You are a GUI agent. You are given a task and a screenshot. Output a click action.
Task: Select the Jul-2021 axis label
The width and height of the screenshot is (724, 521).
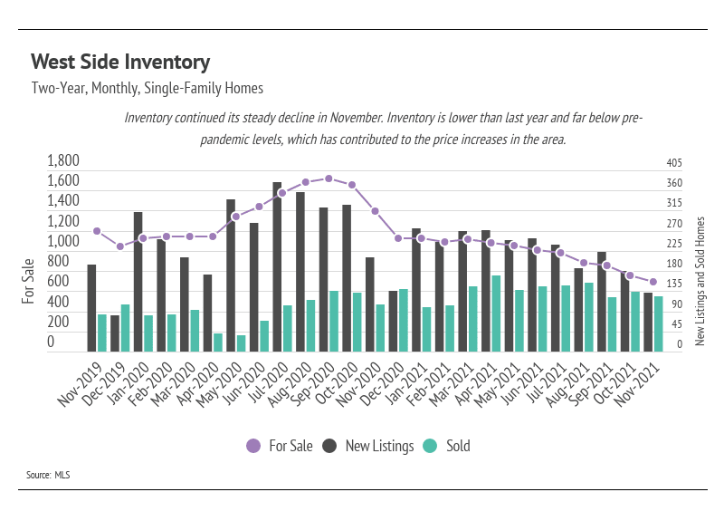pos(547,382)
